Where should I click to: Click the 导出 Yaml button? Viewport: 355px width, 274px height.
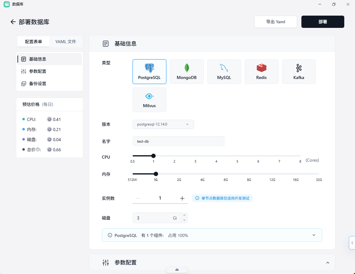click(276, 22)
